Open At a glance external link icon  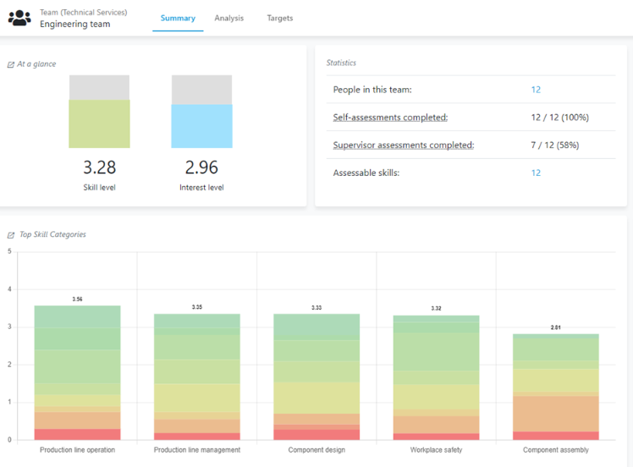10,64
